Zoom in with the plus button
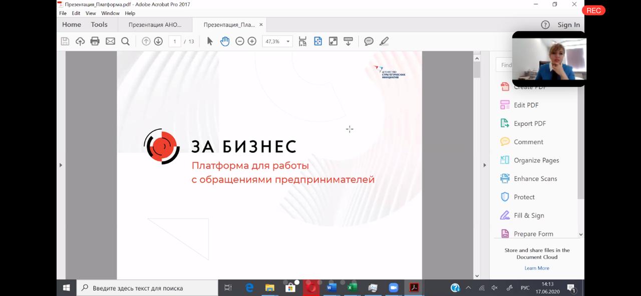 coord(252,42)
